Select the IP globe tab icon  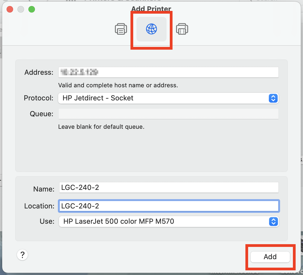tap(151, 29)
